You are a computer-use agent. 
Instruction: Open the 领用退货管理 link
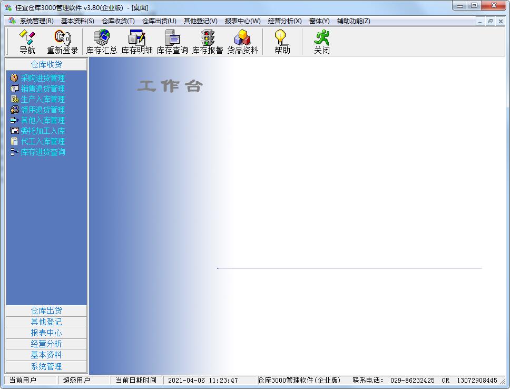point(43,110)
